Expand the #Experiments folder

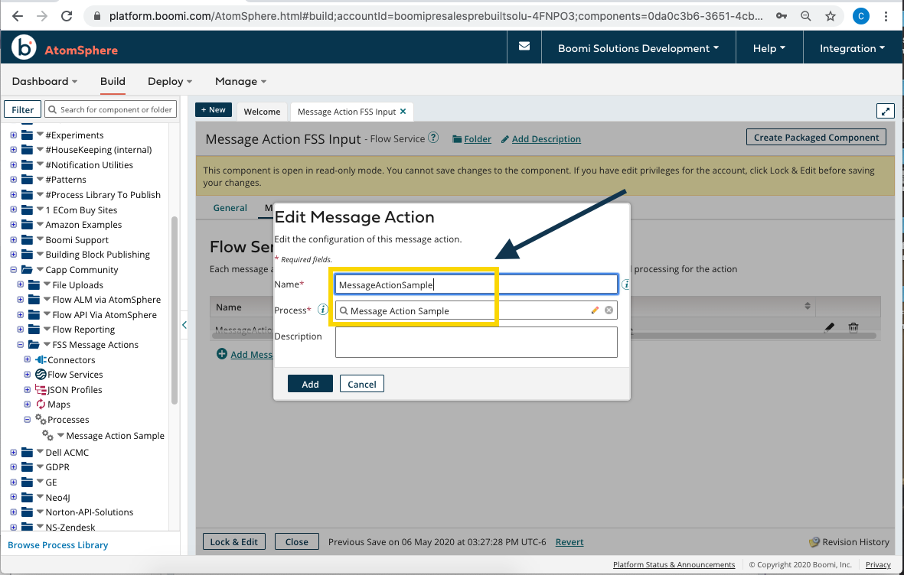click(x=13, y=135)
